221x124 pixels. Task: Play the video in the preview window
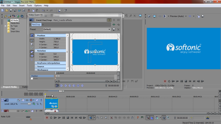(178, 81)
